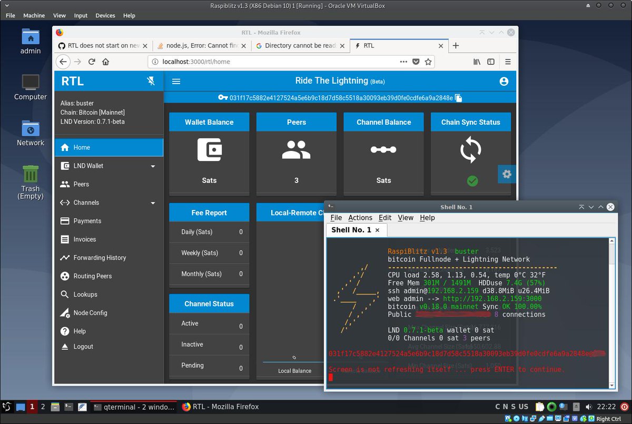Click the Wallet Balance wallet icon
This screenshot has width=632, height=424.
click(209, 149)
